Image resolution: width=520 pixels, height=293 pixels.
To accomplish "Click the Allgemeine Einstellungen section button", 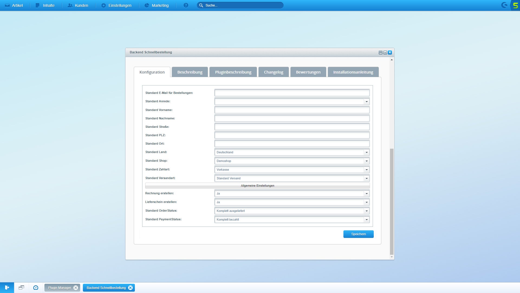I will (x=258, y=186).
